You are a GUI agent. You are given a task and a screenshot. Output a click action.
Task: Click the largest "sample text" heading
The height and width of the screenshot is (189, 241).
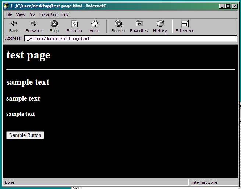tap(28, 82)
